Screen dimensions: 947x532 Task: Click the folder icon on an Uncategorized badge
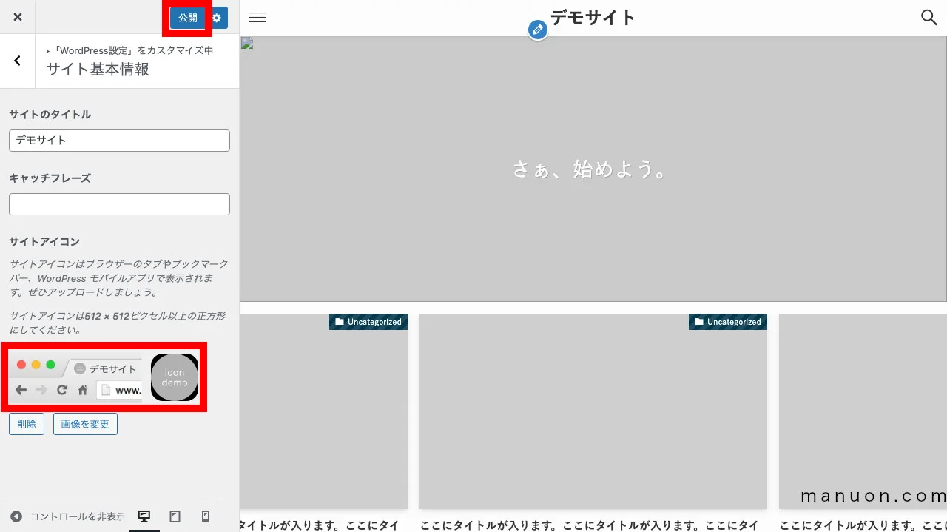click(340, 321)
